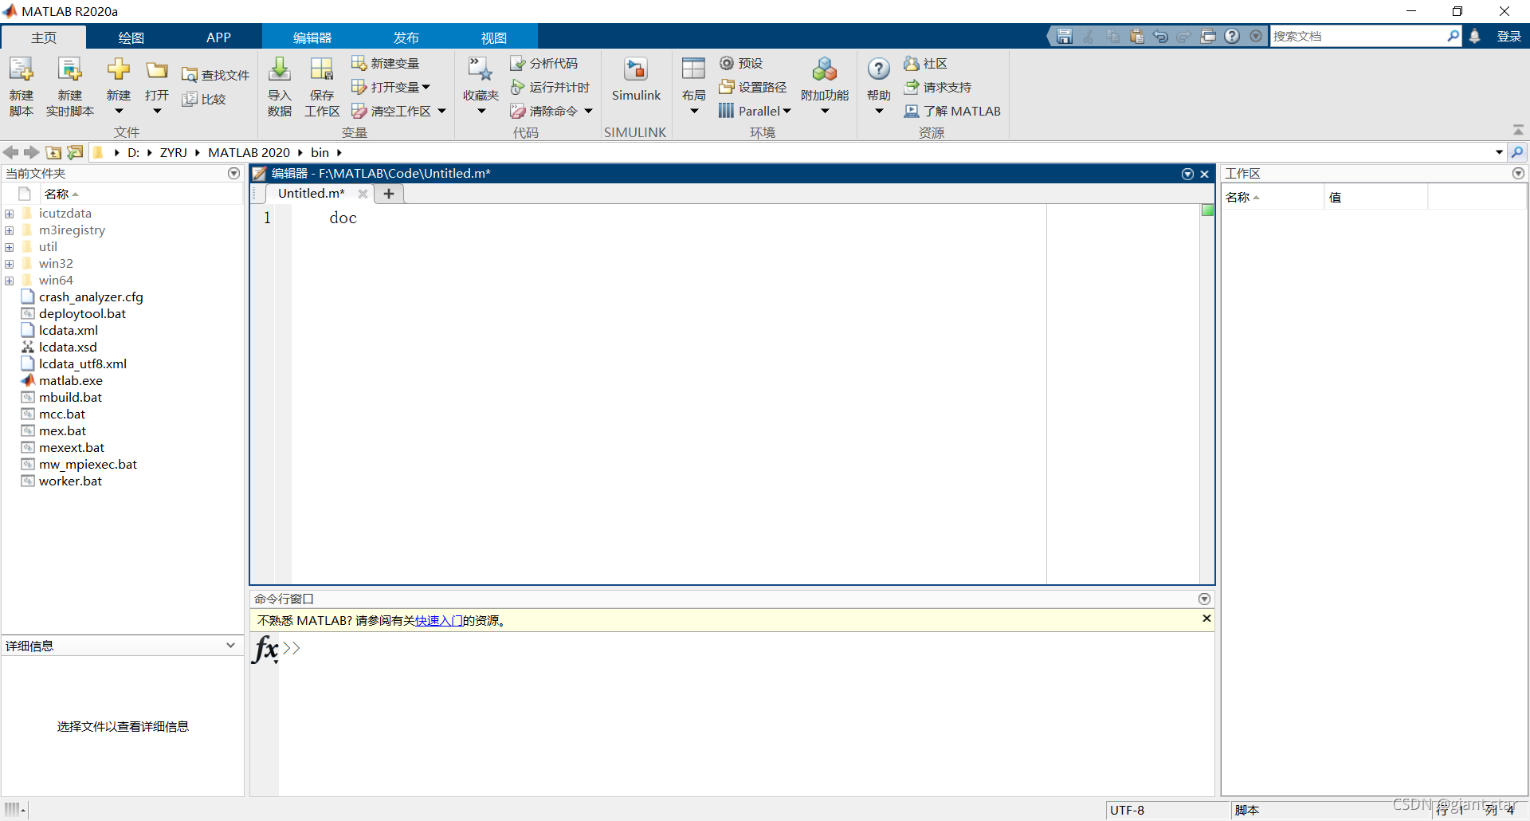
Task: Add a new editor tab with plus button
Action: (389, 194)
